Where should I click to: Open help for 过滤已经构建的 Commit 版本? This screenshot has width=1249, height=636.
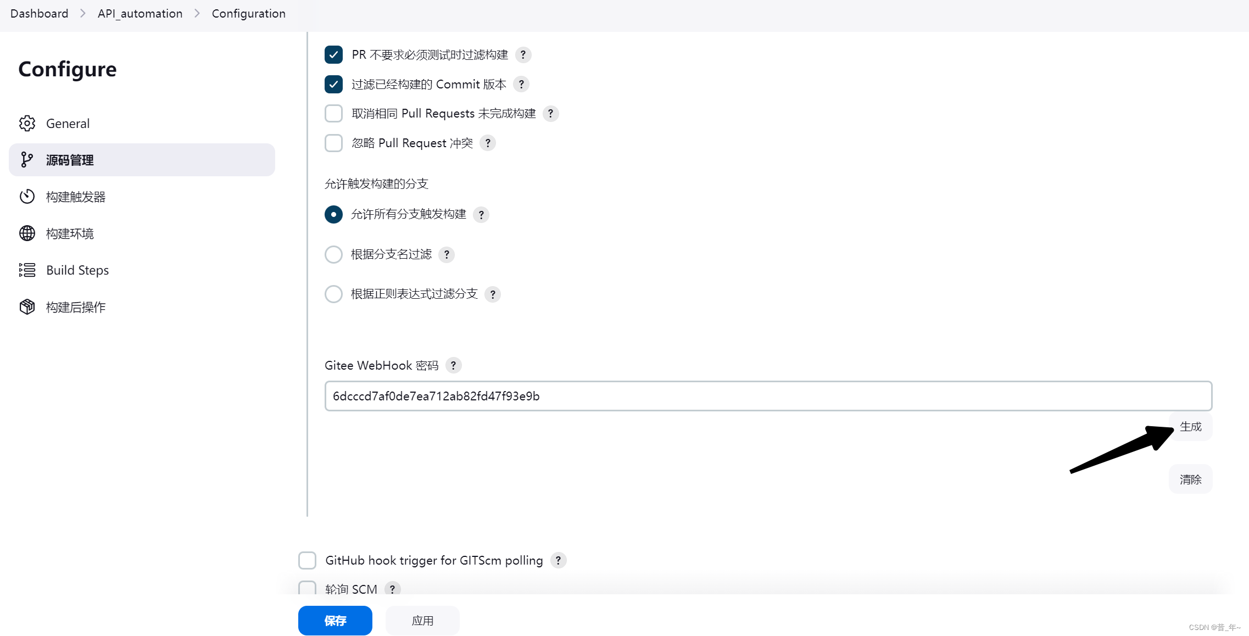tap(521, 85)
